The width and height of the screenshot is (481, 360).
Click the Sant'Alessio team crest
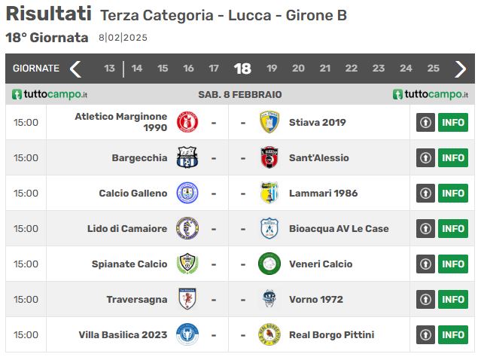click(x=269, y=157)
